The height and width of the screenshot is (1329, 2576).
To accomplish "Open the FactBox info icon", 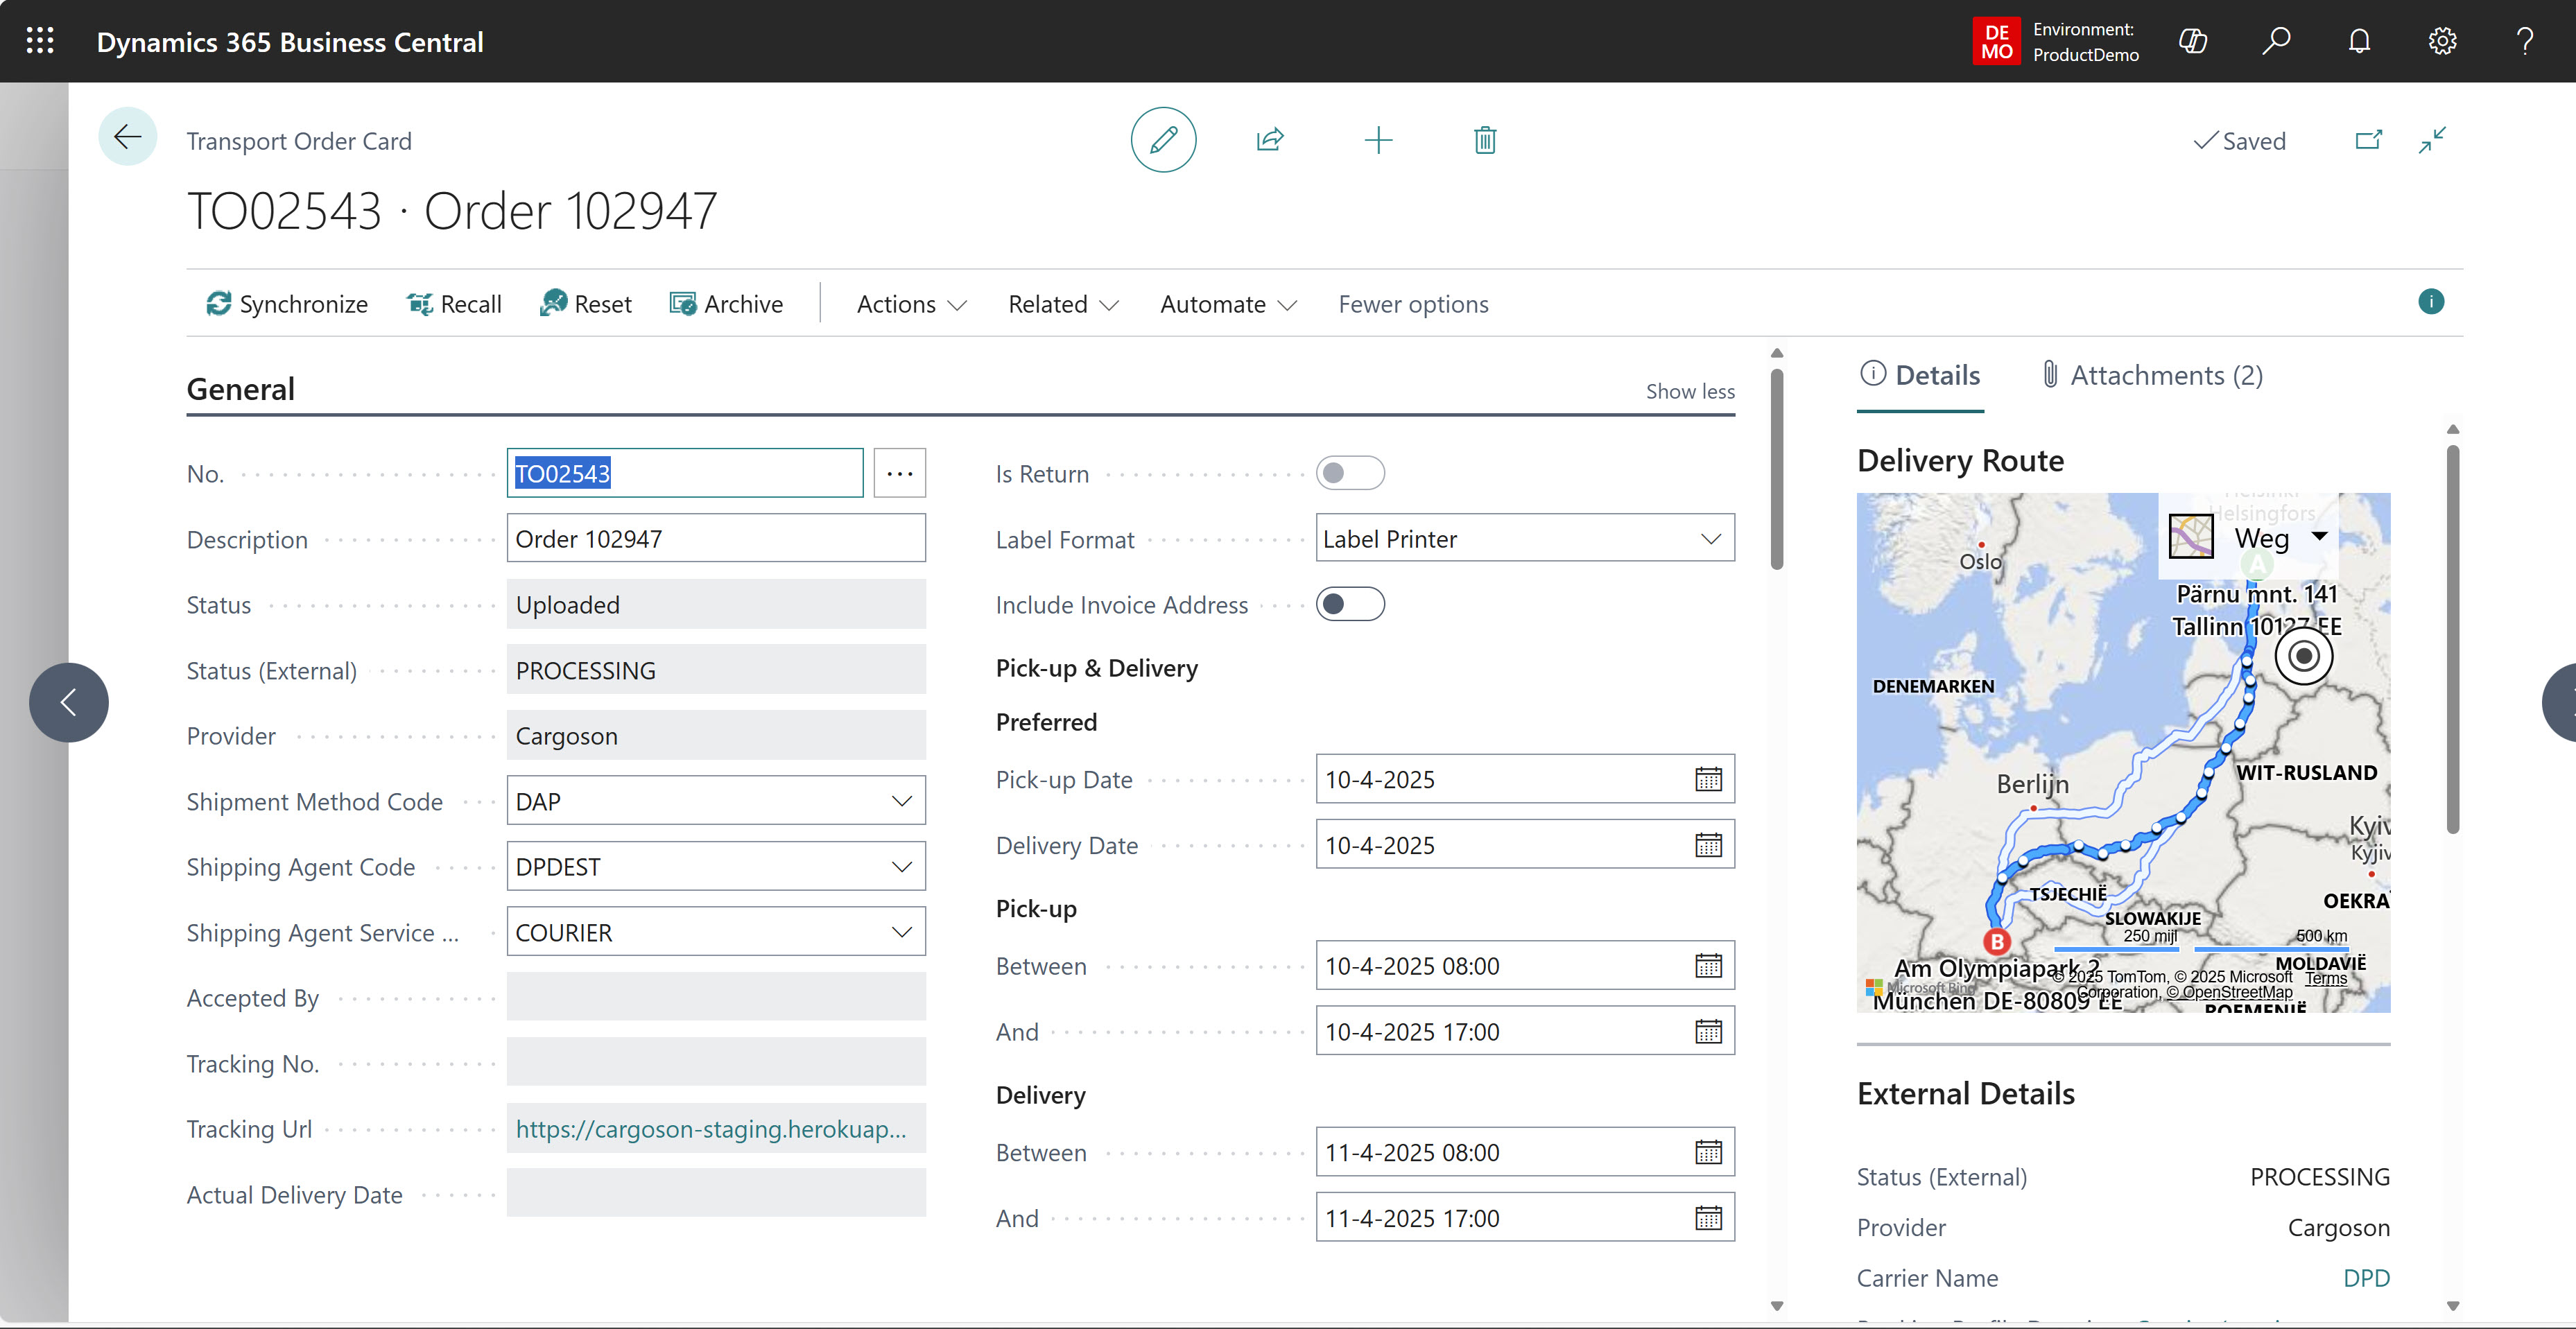I will tap(2431, 302).
